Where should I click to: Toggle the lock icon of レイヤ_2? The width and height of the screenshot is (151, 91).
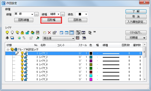point(26,57)
